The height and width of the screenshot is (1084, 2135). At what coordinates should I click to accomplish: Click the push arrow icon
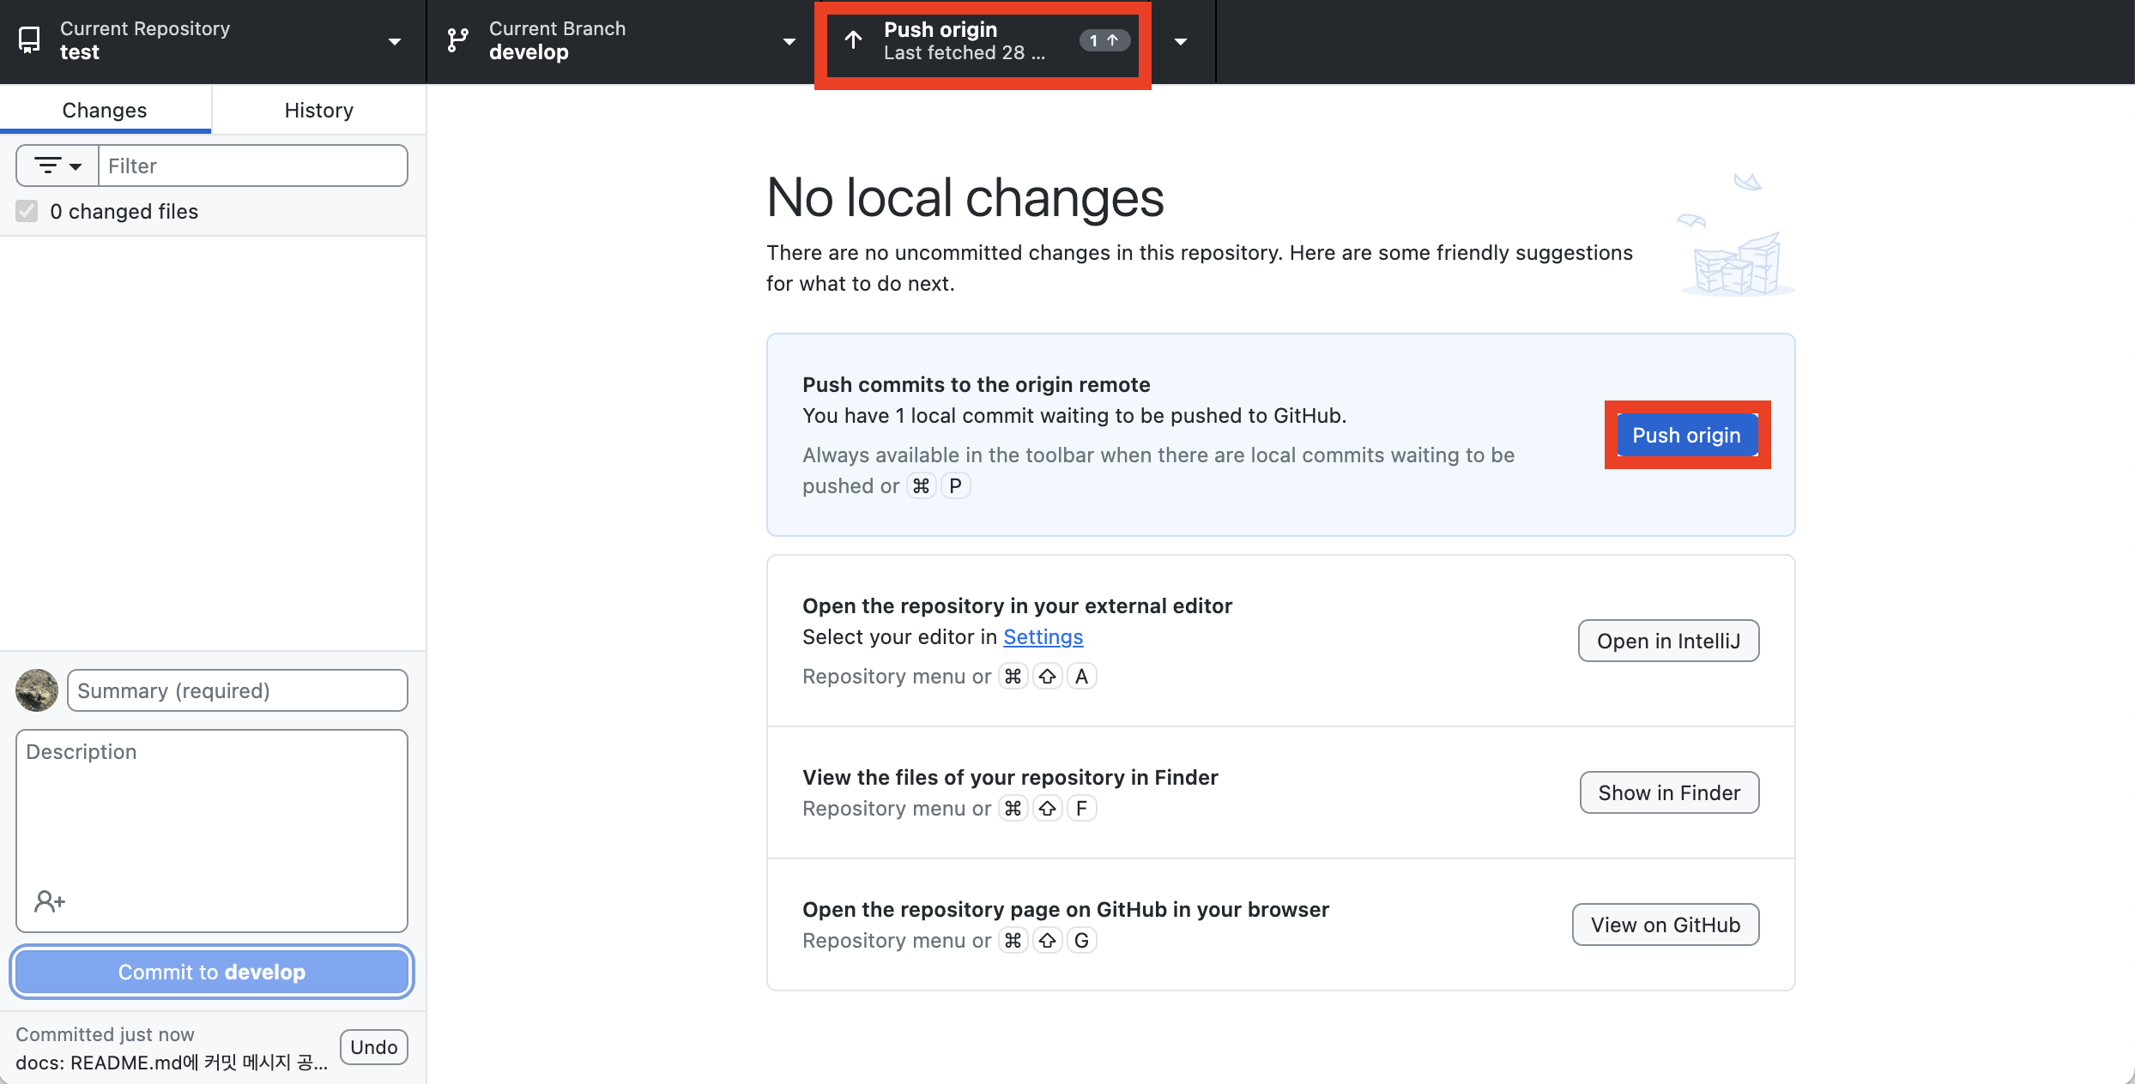coord(853,40)
